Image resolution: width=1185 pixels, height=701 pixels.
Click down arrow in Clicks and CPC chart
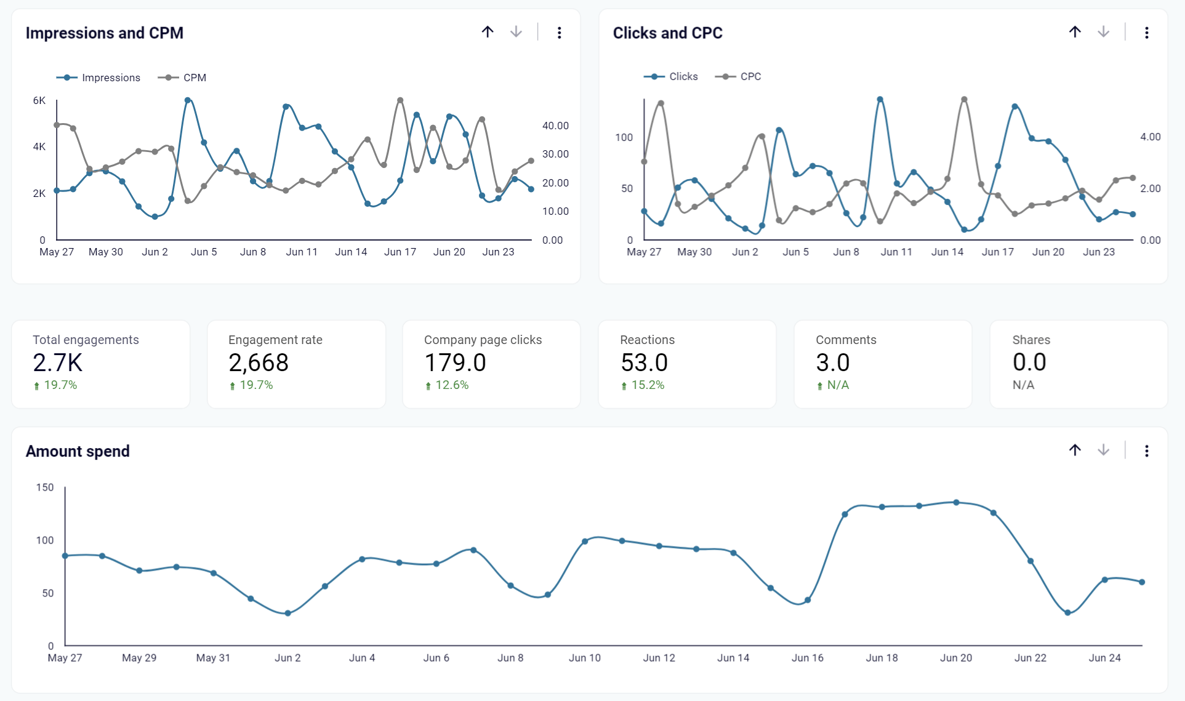click(1103, 32)
